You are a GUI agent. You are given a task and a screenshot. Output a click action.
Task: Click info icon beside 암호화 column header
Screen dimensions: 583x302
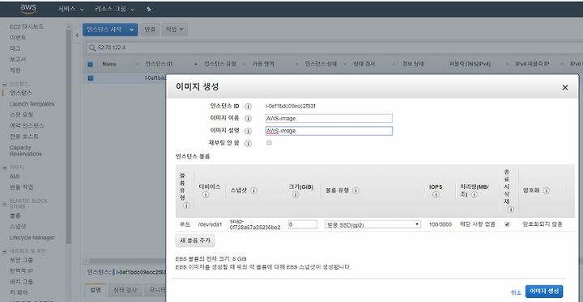547,191
